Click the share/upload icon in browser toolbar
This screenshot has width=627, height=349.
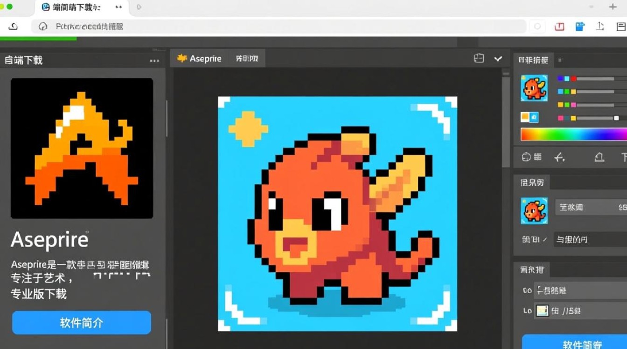tap(600, 27)
